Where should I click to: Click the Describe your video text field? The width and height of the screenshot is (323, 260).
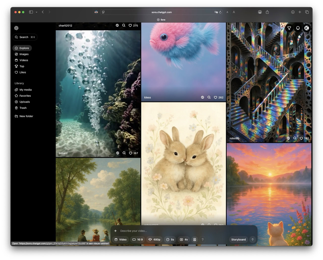tap(177, 231)
